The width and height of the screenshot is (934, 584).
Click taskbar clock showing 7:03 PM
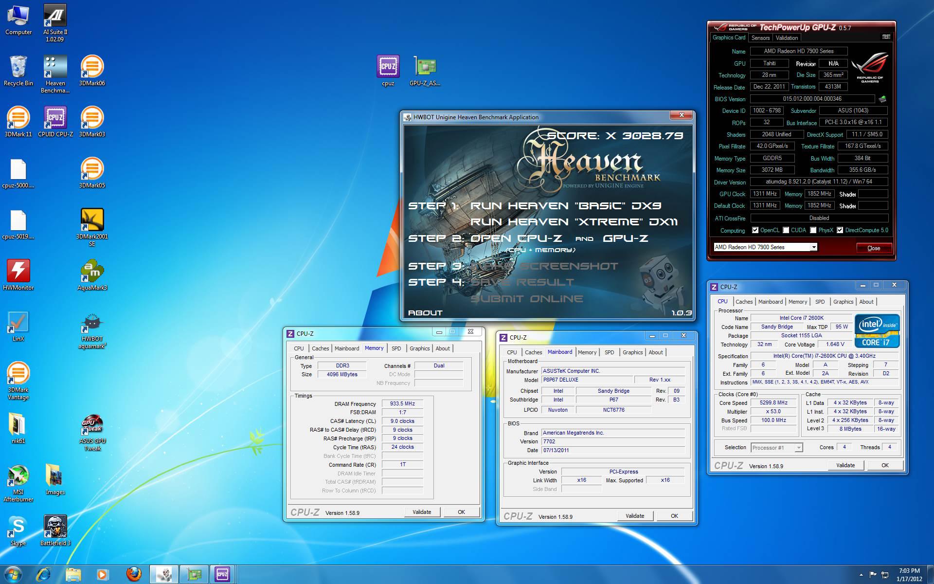click(x=909, y=575)
